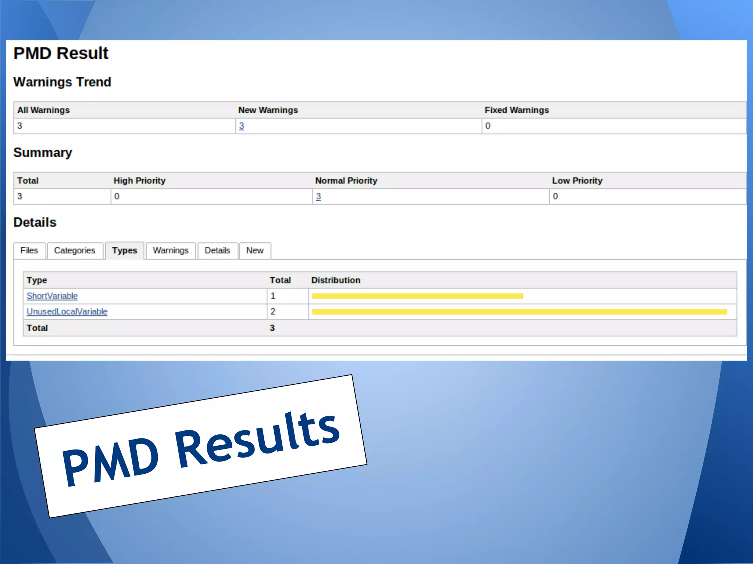Click the New Warnings count link

pos(242,126)
